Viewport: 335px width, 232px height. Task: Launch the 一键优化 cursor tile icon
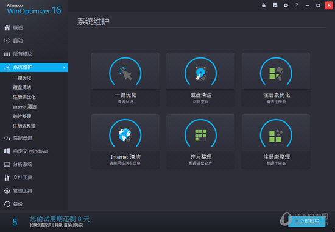click(125, 73)
